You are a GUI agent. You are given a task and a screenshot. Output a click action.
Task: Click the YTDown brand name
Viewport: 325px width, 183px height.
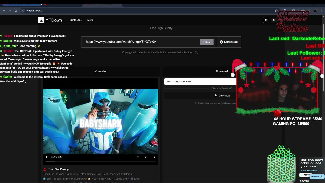click(x=54, y=20)
